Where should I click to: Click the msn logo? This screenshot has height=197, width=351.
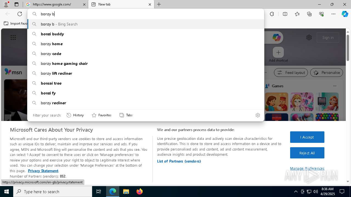click(13, 72)
